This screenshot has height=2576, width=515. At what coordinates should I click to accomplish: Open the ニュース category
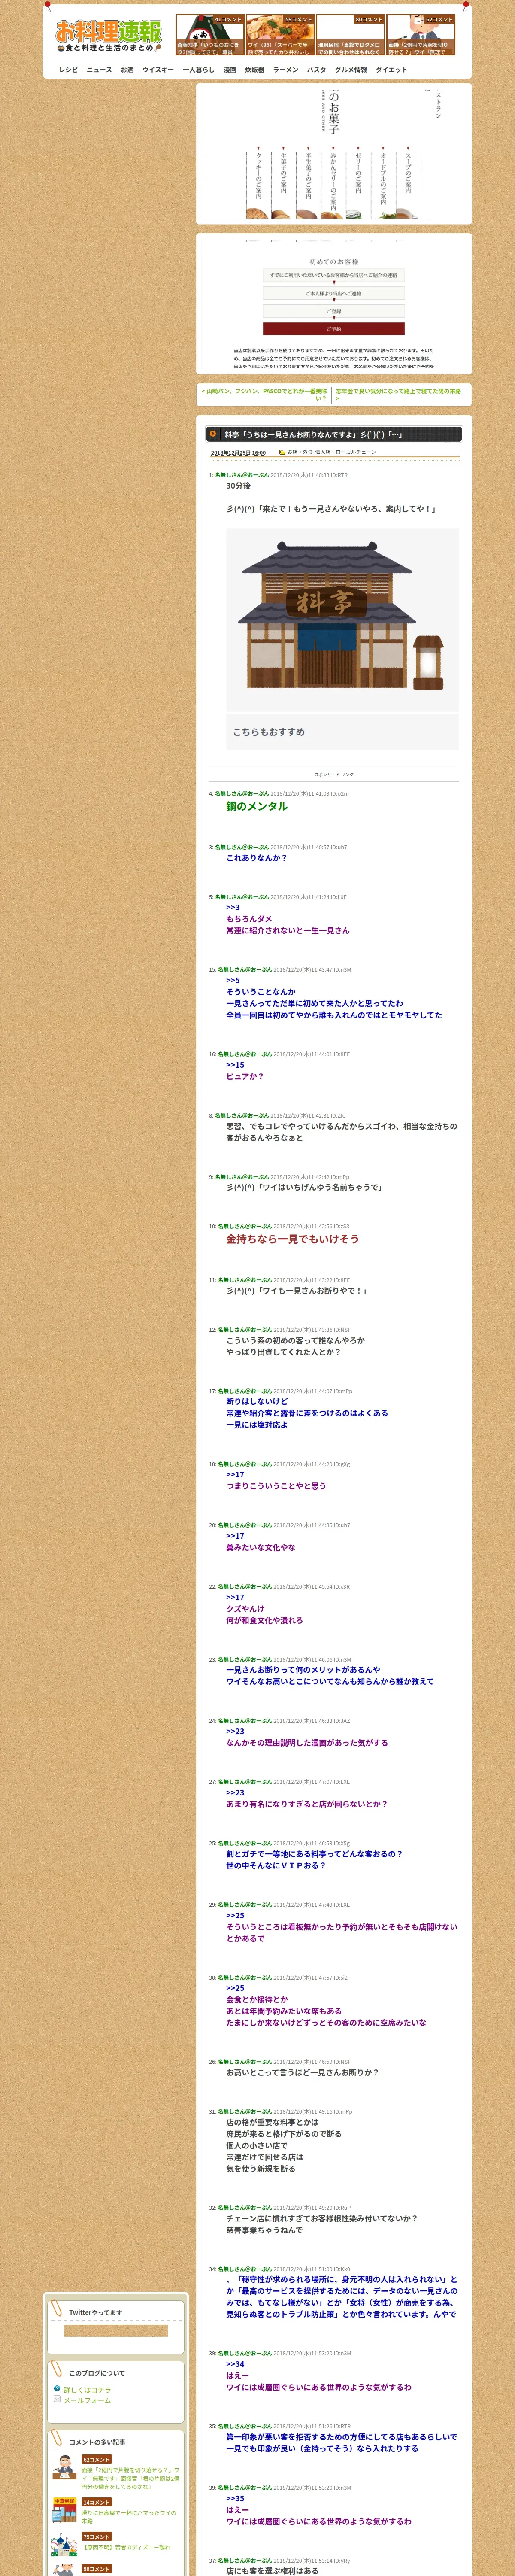click(x=99, y=70)
